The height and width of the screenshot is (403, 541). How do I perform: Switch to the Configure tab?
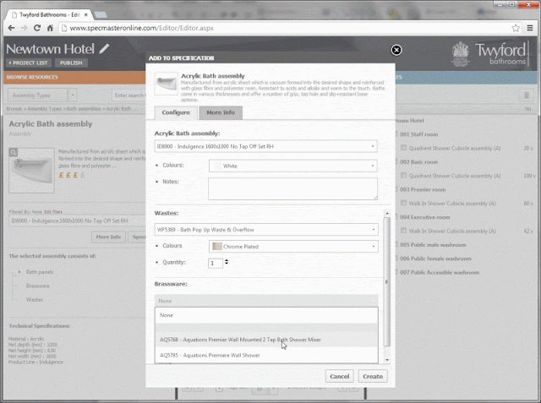(x=176, y=112)
